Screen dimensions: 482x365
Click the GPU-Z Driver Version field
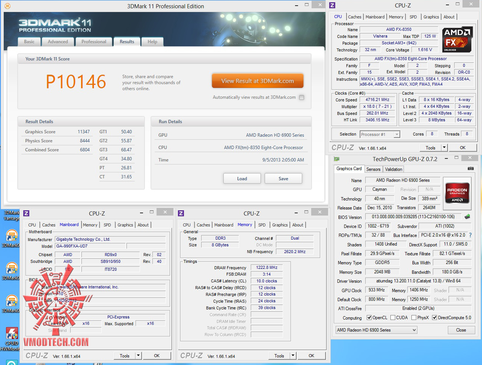click(418, 281)
